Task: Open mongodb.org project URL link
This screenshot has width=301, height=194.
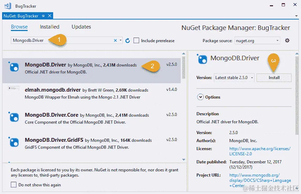Action: tap(260, 180)
